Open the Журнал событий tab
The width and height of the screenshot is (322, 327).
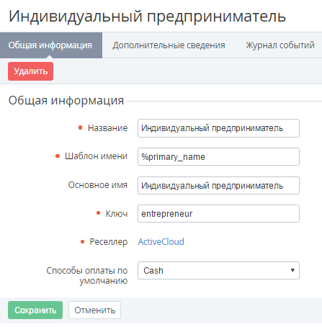coord(280,45)
